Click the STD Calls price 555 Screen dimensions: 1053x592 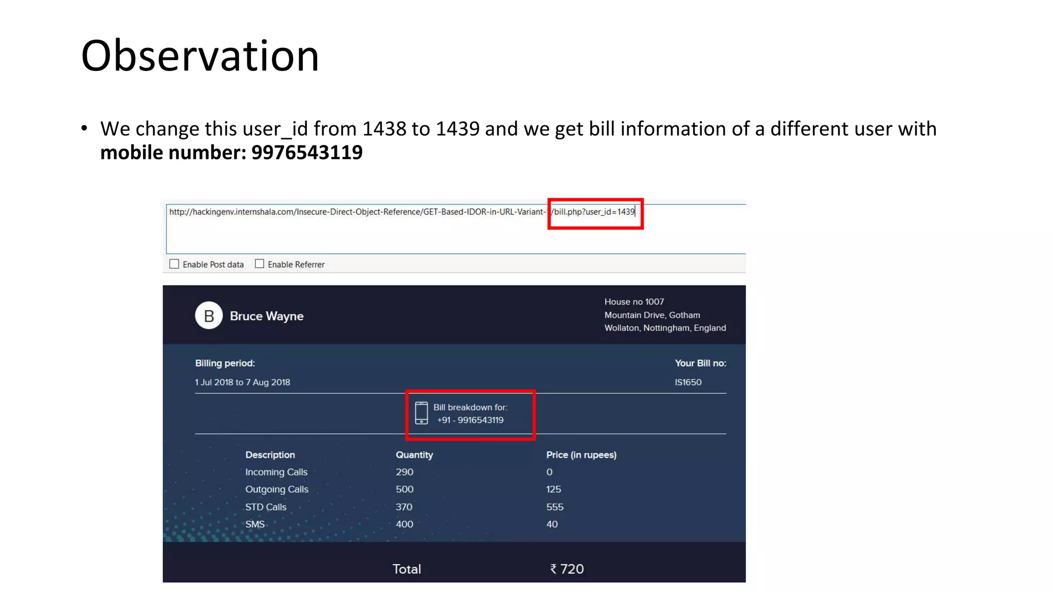coord(555,507)
